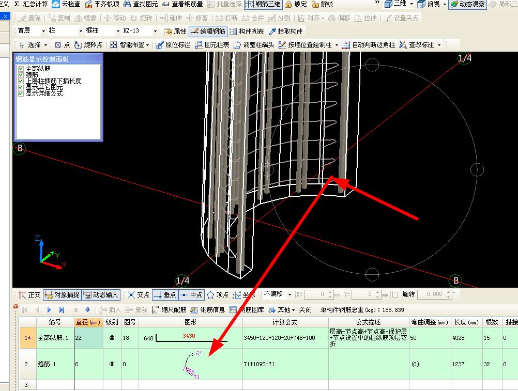This screenshot has height=391, width=518.
Task: Open 构件列表 component list
Action: point(247,32)
